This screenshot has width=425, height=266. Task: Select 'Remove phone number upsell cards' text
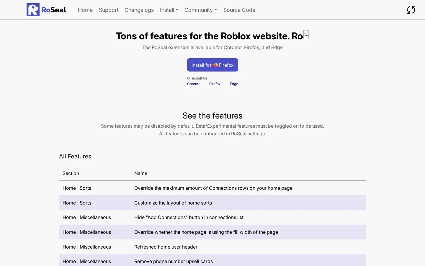[x=174, y=261]
